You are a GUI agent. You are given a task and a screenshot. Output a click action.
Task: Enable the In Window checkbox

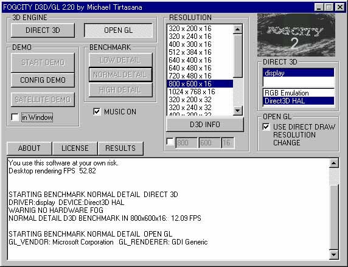15,117
